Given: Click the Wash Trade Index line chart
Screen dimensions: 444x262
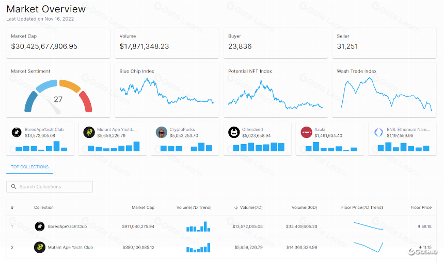Looking at the screenshot, I should pyautogui.click(x=386, y=94).
